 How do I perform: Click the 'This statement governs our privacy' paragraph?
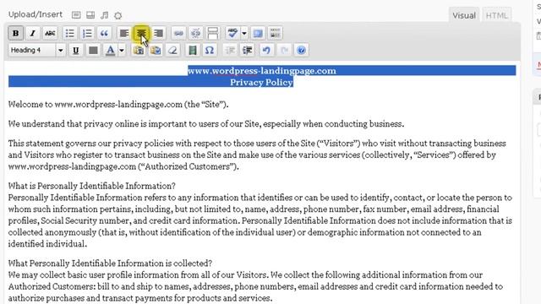tap(257, 155)
